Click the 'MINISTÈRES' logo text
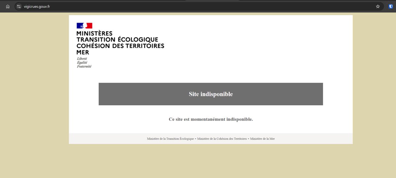The width and height of the screenshot is (396, 178). point(94,34)
